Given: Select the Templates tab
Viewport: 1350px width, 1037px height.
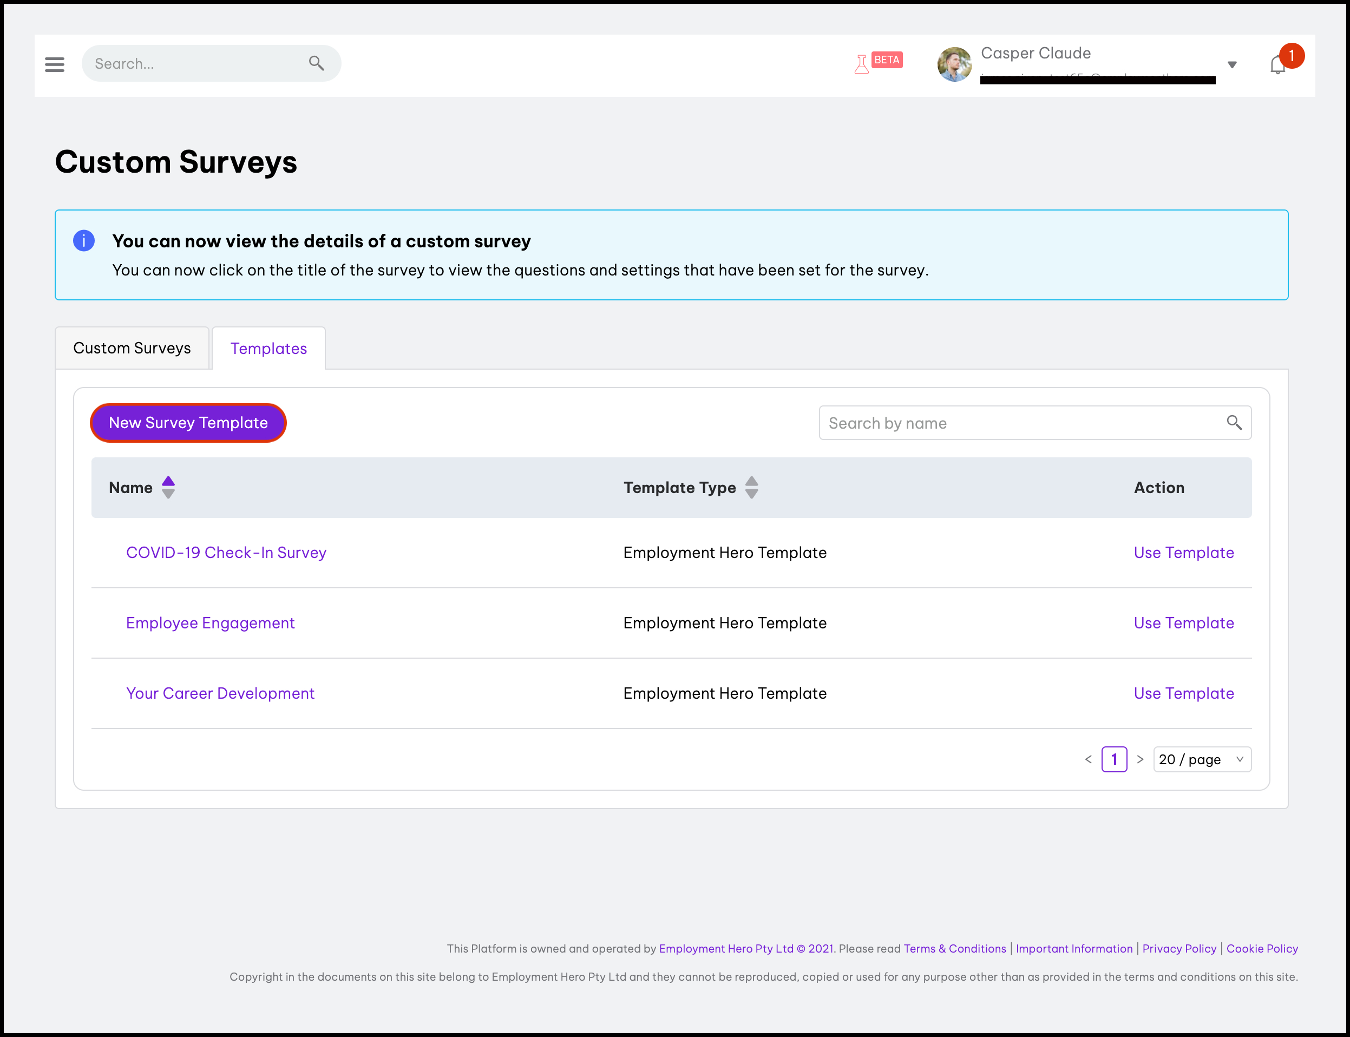Looking at the screenshot, I should (268, 349).
